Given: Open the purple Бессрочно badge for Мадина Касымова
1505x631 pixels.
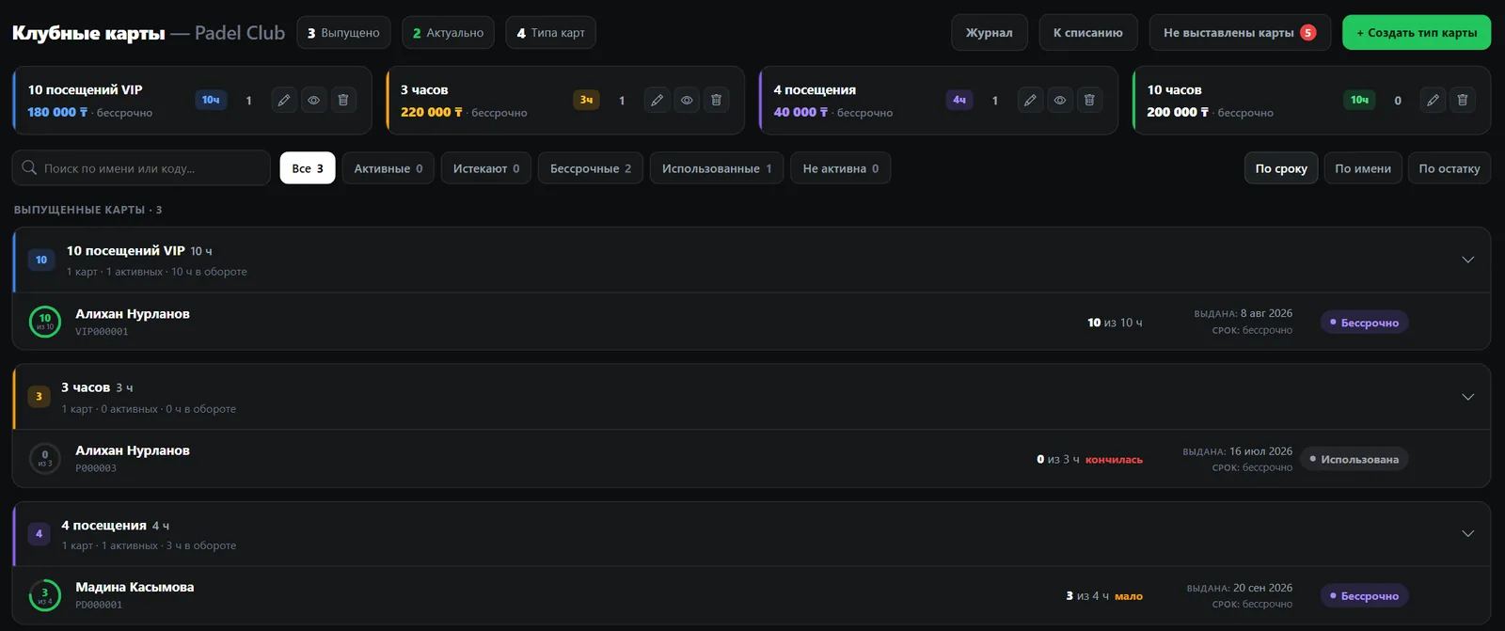Looking at the screenshot, I should [1364, 596].
